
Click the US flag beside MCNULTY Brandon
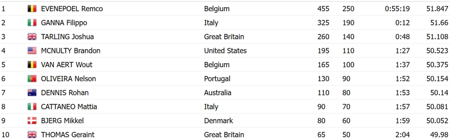(x=32, y=51)
